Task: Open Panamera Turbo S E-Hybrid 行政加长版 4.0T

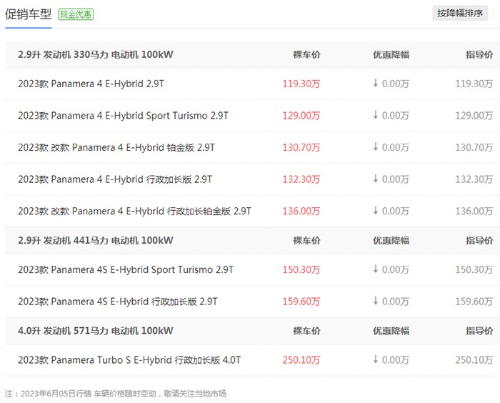Action: coord(129,360)
